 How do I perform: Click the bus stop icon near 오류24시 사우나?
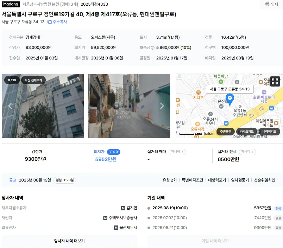(226, 123)
